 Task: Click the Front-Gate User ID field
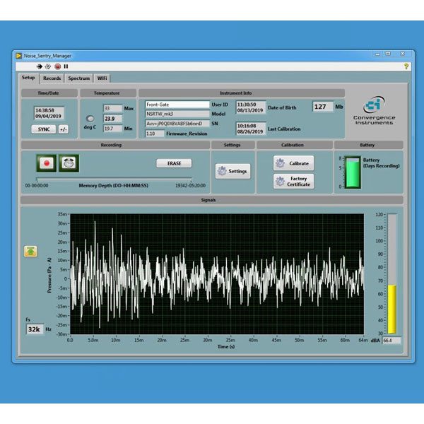point(177,105)
